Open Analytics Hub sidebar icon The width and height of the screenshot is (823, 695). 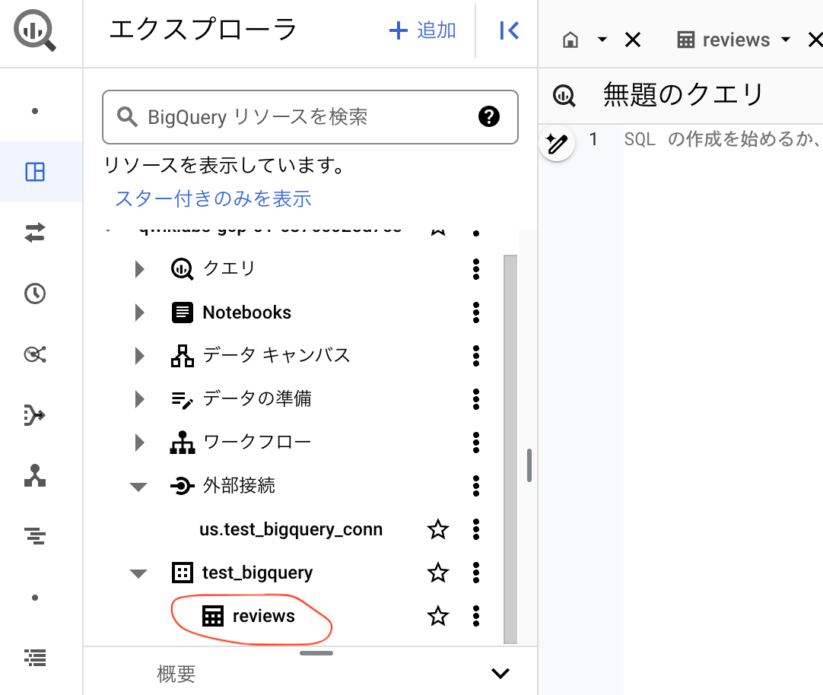tap(35, 354)
